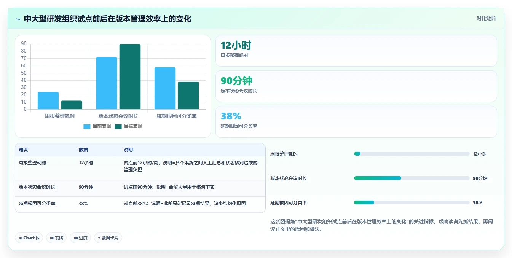
Task: Click the 周报整理耗时 target-performance bar in chart
Action: click(72, 105)
